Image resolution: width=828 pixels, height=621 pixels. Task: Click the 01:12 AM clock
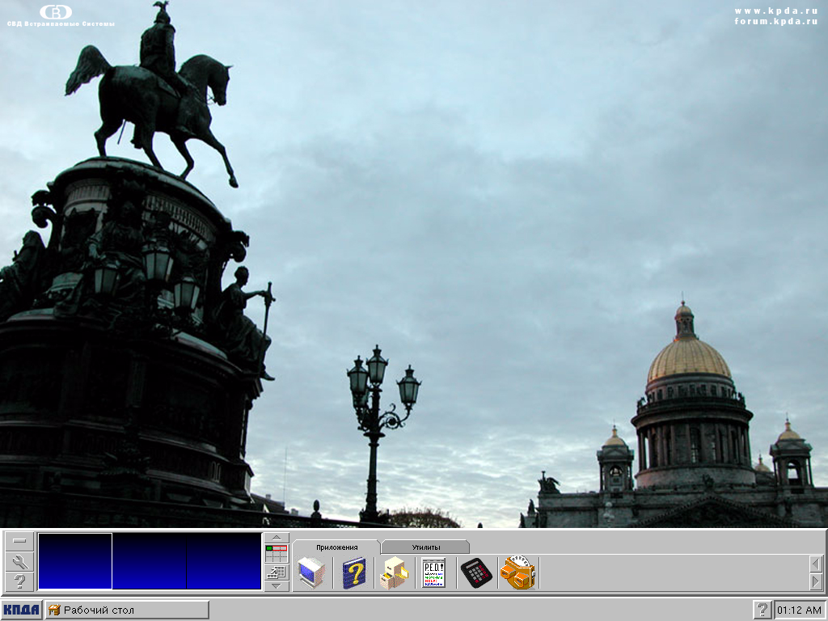799,610
